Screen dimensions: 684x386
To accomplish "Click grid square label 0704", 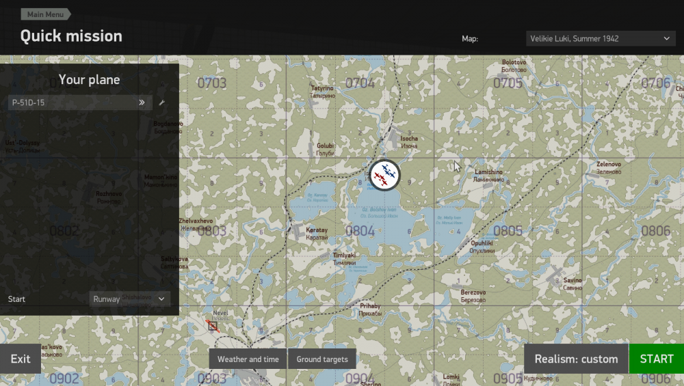I will pos(360,83).
